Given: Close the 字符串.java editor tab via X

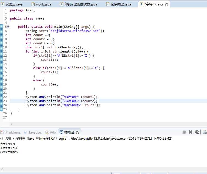Looking at the screenshot, I should coord(166,4).
